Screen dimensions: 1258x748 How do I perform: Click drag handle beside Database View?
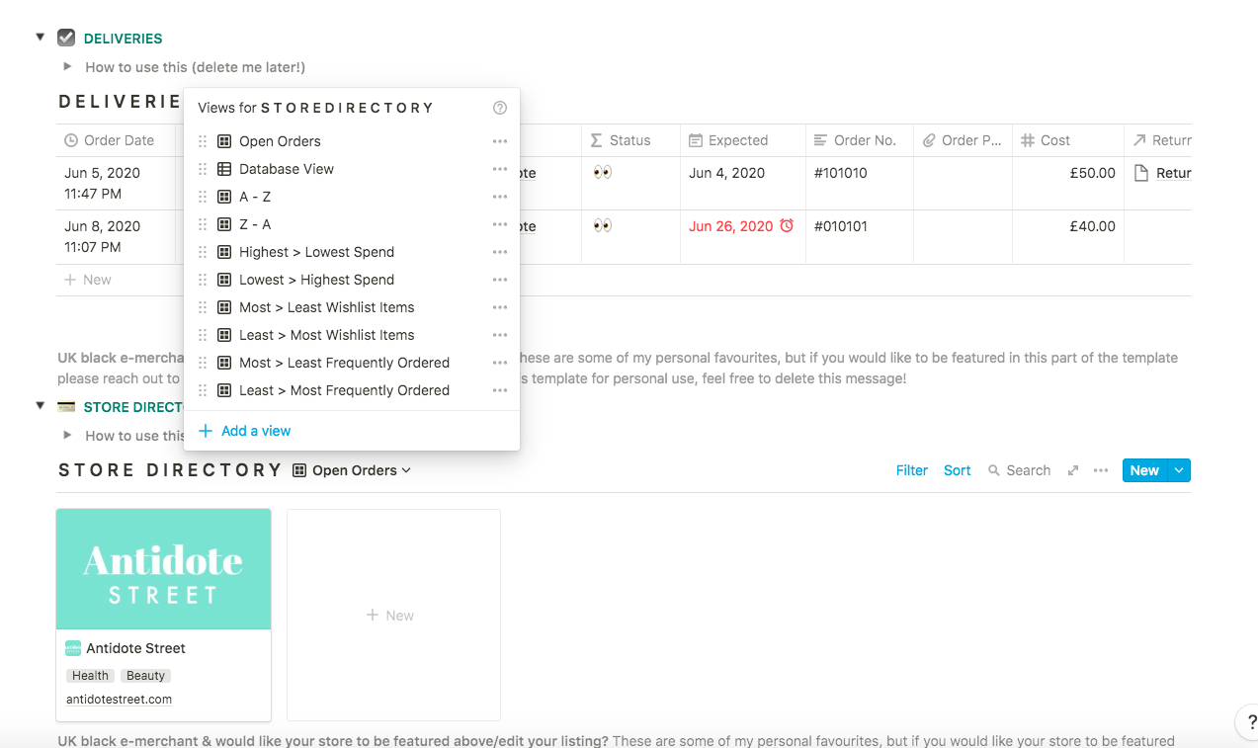coord(203,169)
